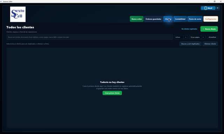
Task: Create a Nueva orden
Action: [x=136, y=19]
